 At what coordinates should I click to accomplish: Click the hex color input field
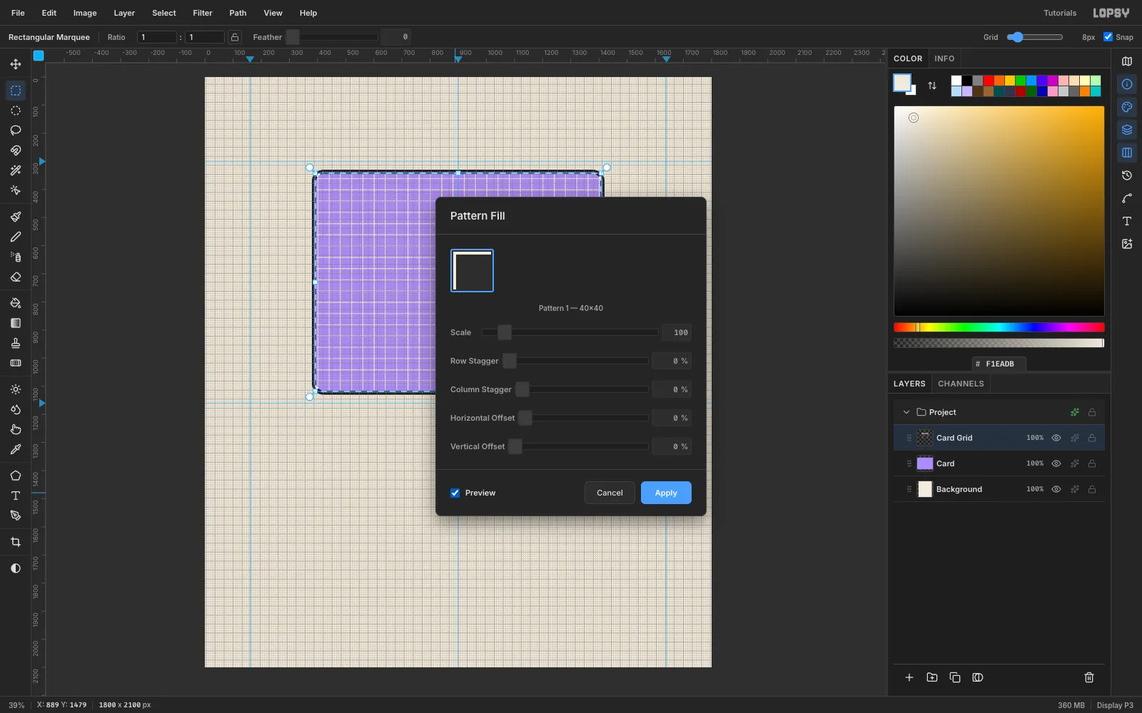[999, 364]
